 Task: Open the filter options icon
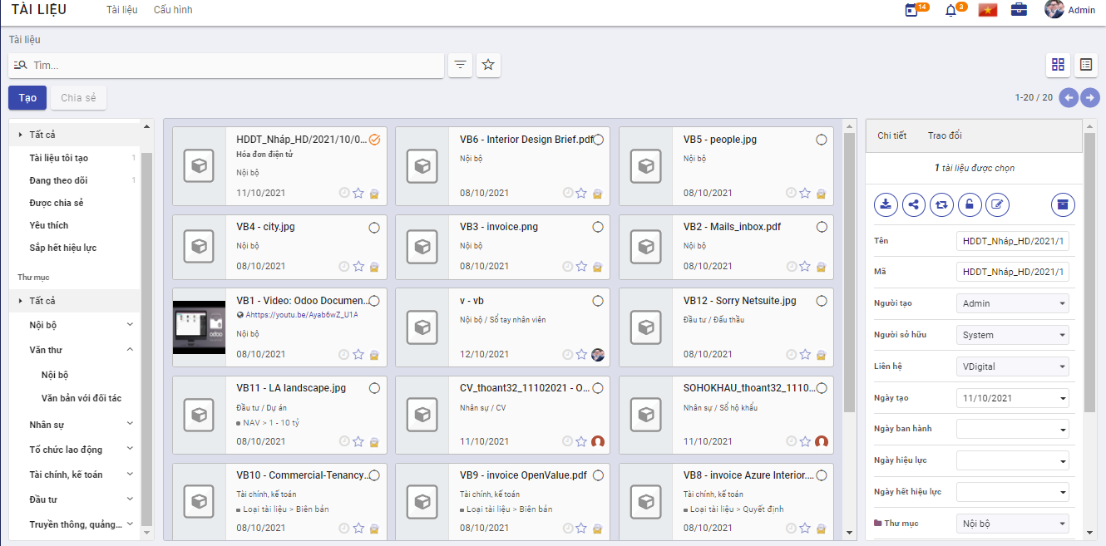click(460, 65)
